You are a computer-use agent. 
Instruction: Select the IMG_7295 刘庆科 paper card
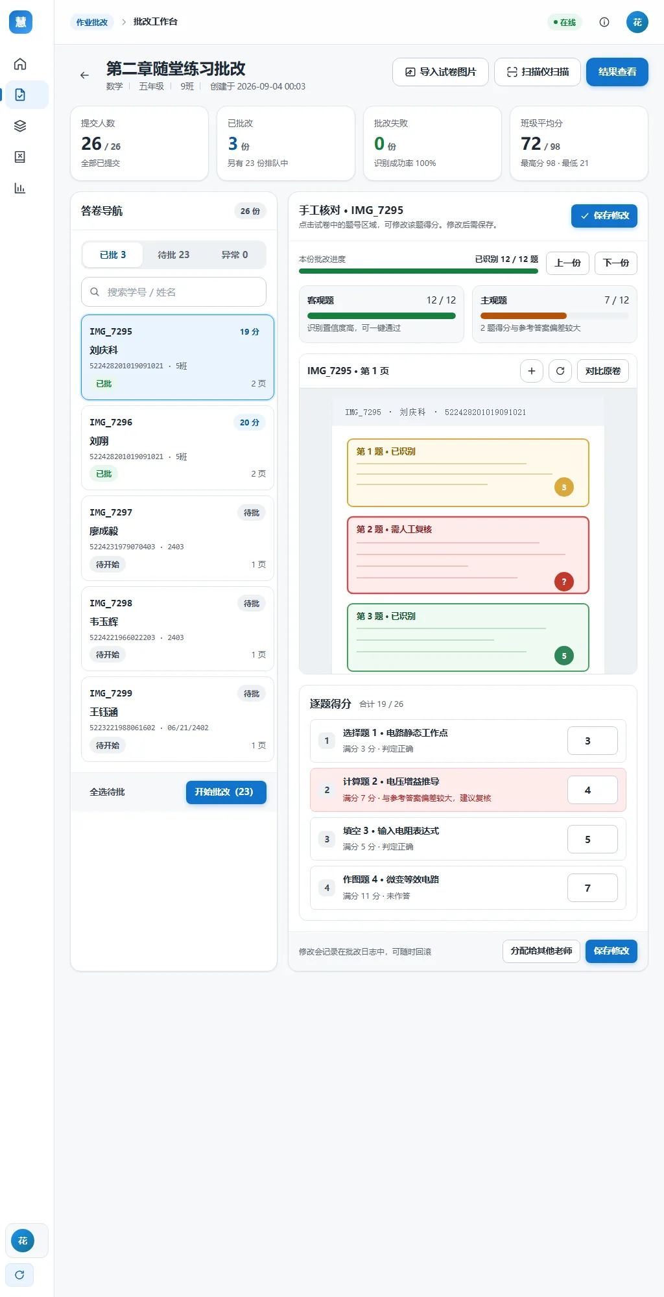point(178,357)
